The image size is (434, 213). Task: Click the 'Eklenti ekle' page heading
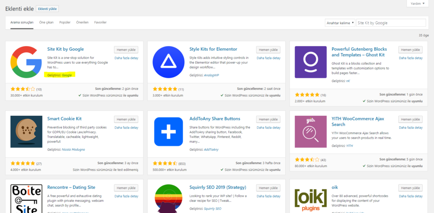tap(19, 8)
